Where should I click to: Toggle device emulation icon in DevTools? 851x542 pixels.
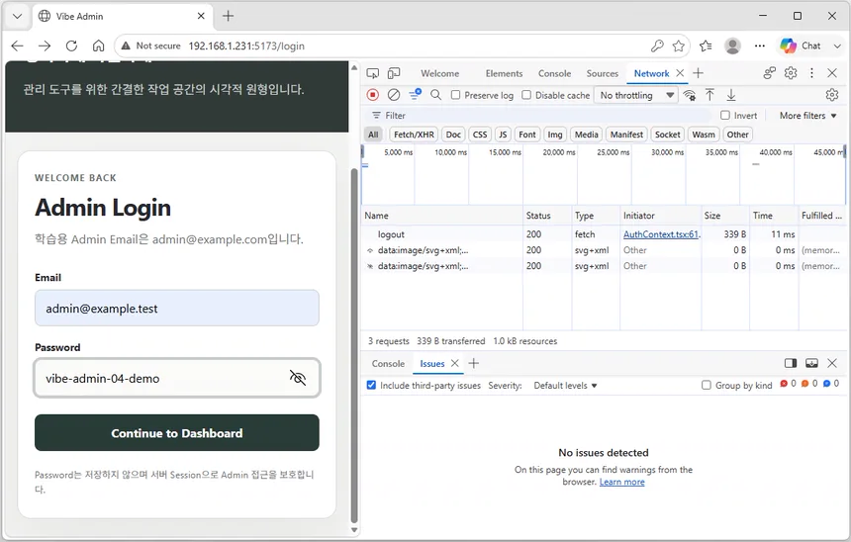pos(394,73)
